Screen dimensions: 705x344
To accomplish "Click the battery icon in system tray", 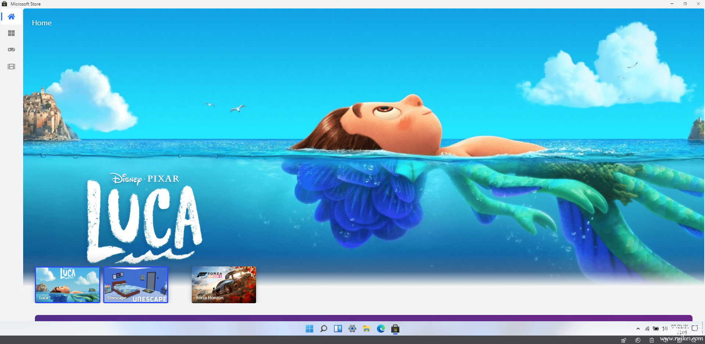I will [656, 329].
